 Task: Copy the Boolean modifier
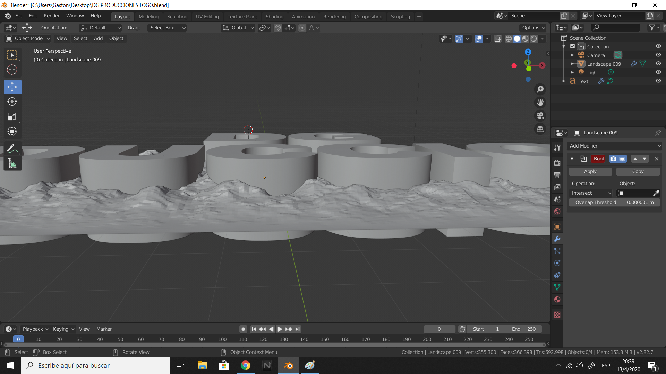638,171
